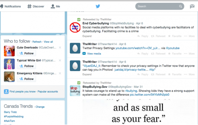Favorite Twitter Privacy Settings tweet
The height and width of the screenshot is (125, 198).
[175, 54]
